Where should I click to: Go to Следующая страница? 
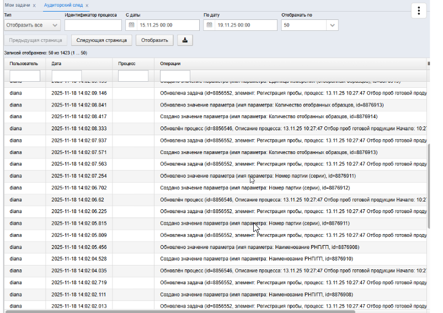(x=102, y=40)
